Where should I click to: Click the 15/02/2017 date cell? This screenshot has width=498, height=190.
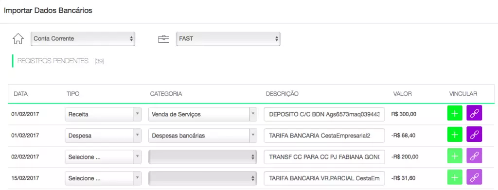tap(25, 178)
